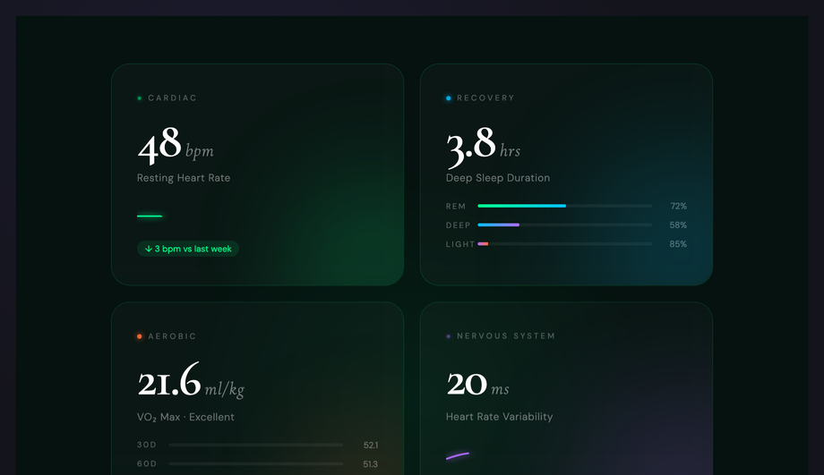Click the RECOVERY card heading
The width and height of the screenshot is (824, 475).
point(485,98)
